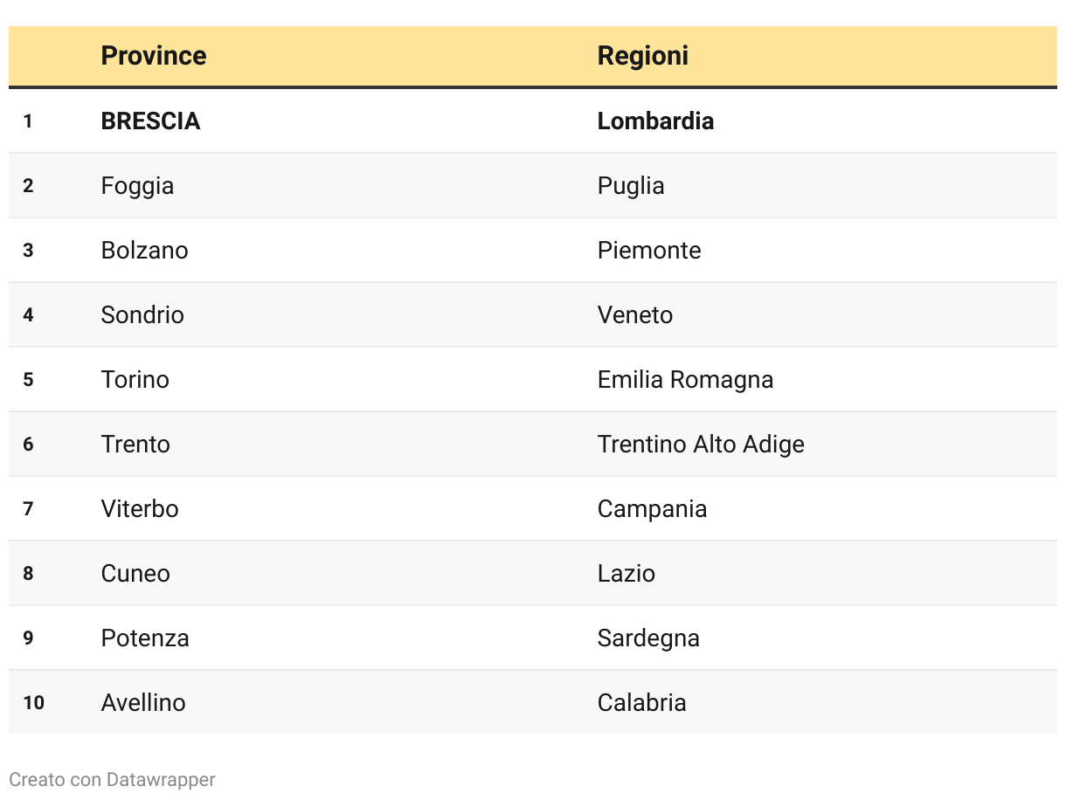Select the Viterbo province cell
The height and width of the screenshot is (800, 1066).
pyautogui.click(x=140, y=508)
